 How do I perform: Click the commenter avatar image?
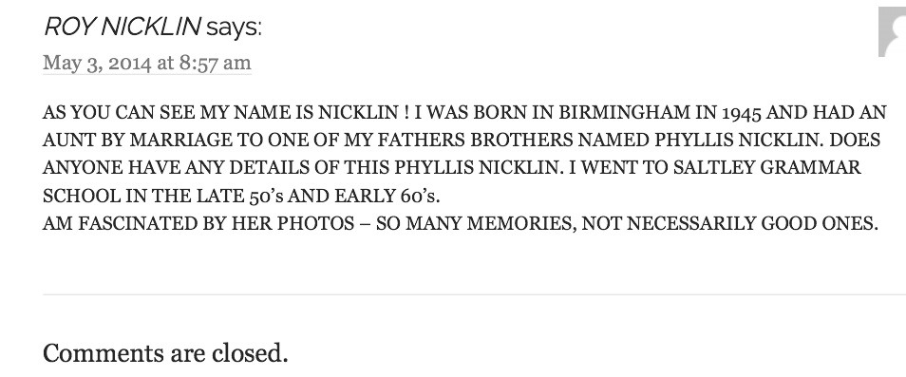point(892,31)
